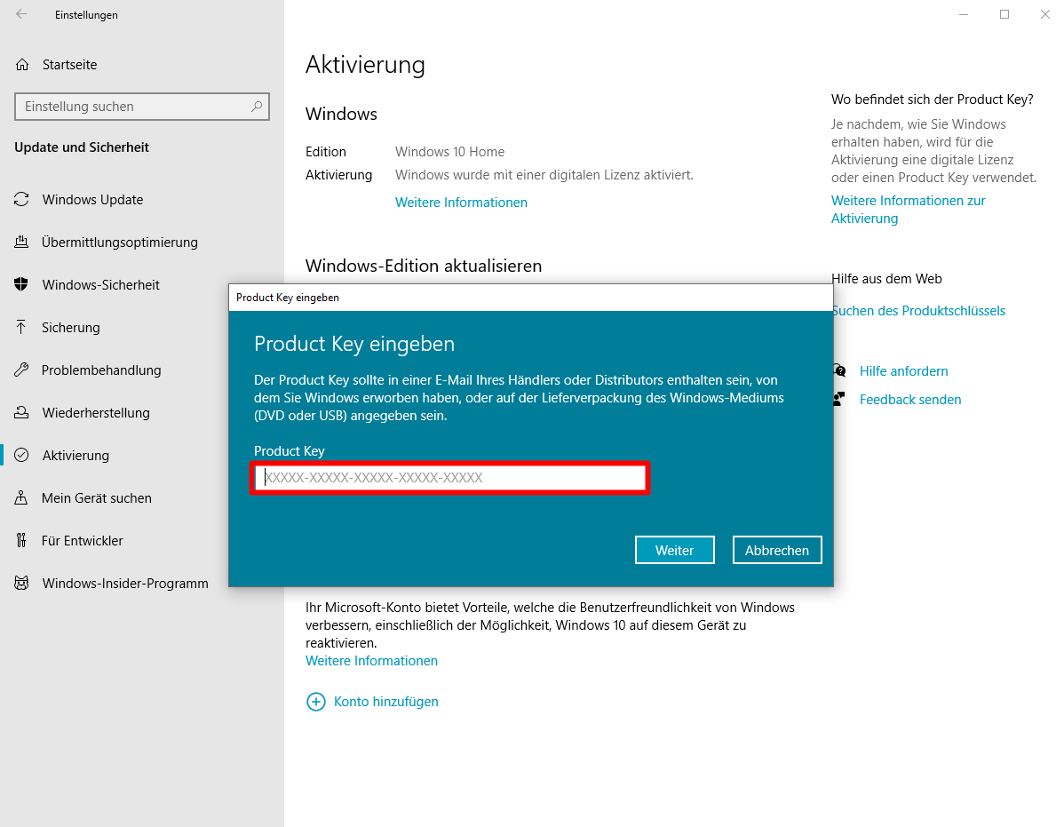Go to Windows-Sicherheit section
This screenshot has width=1064, height=827.
[x=100, y=285]
